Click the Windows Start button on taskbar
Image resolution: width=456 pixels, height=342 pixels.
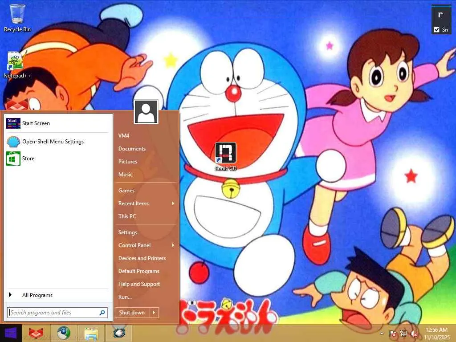pos(11,333)
